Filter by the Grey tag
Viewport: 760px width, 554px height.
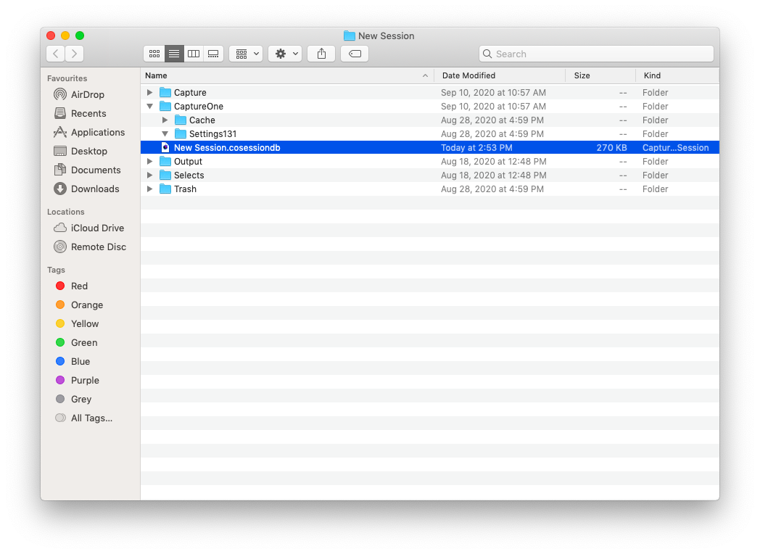(x=74, y=400)
